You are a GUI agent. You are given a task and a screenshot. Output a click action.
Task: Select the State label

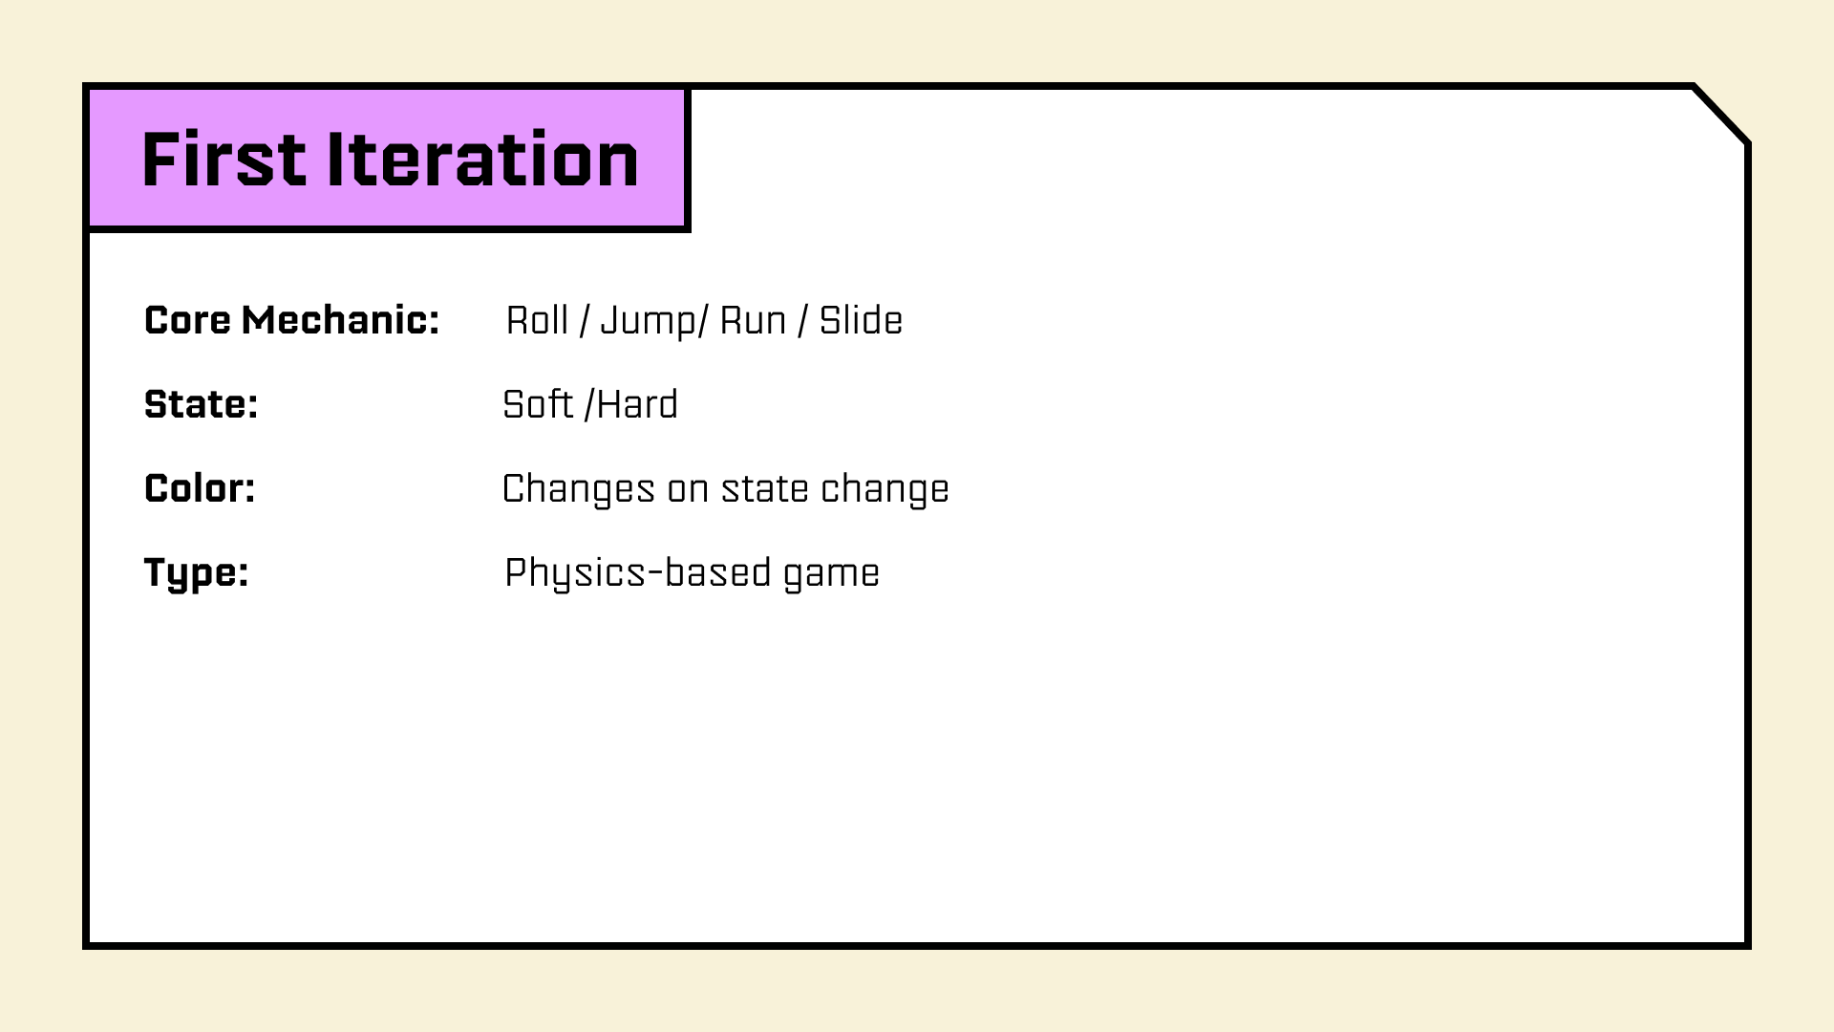[x=201, y=404]
